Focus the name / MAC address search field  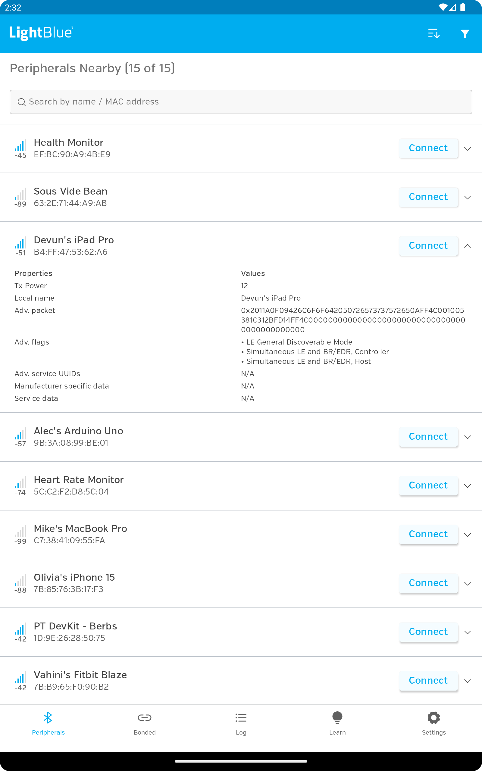241,102
